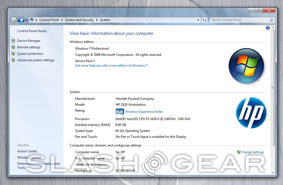Click the refresh button beside address bar
Screen dimensions: 283x185
pos(204,20)
